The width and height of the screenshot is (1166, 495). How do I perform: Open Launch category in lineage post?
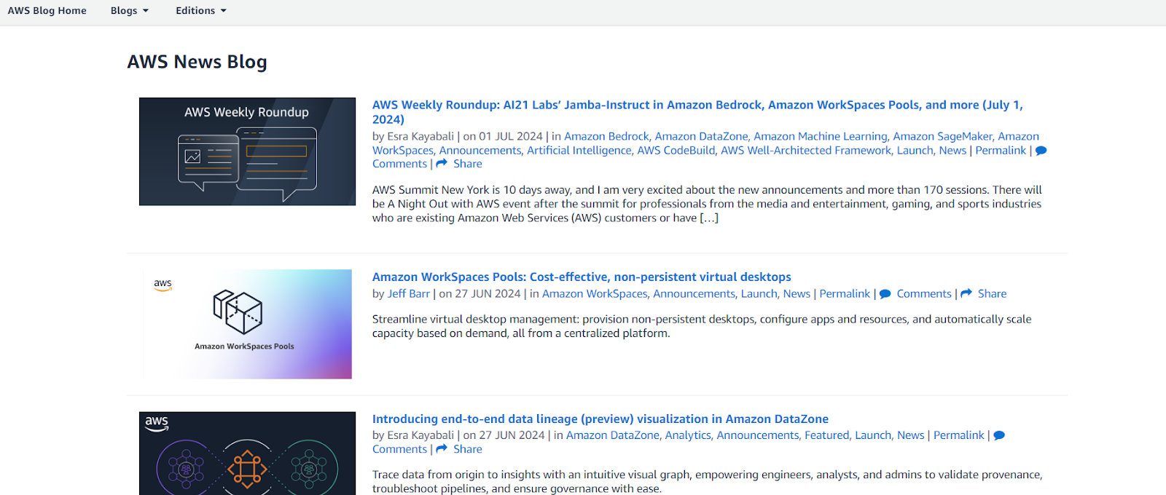coord(873,435)
